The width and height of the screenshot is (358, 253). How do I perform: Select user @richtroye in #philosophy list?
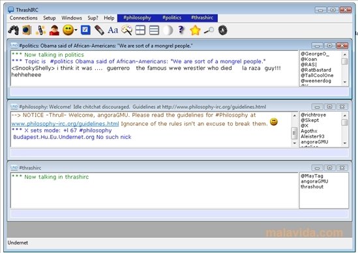pyautogui.click(x=313, y=115)
